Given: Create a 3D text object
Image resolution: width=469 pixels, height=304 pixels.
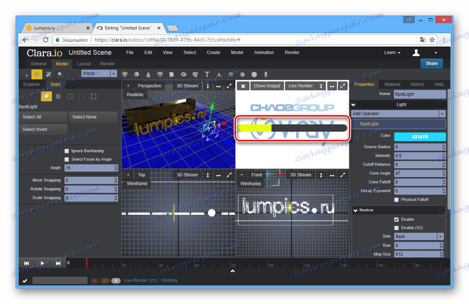Looking at the screenshot, I should pos(207,74).
